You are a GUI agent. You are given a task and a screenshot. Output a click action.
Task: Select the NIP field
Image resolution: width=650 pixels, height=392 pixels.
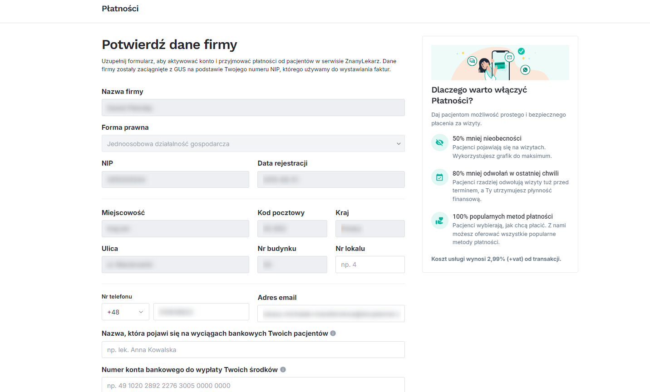175,179
